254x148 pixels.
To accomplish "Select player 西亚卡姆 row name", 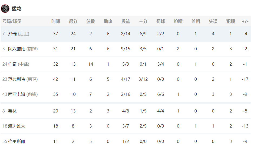I will coord(17,94).
